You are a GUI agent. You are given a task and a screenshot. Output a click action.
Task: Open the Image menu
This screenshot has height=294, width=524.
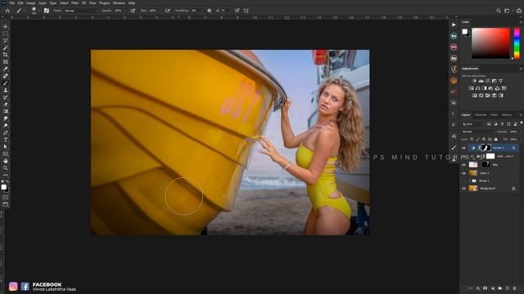pyautogui.click(x=31, y=3)
